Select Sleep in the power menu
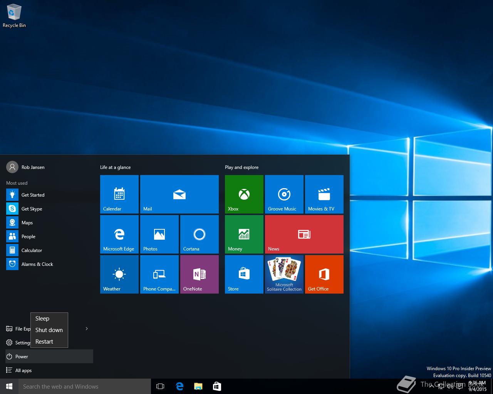 [49, 319]
